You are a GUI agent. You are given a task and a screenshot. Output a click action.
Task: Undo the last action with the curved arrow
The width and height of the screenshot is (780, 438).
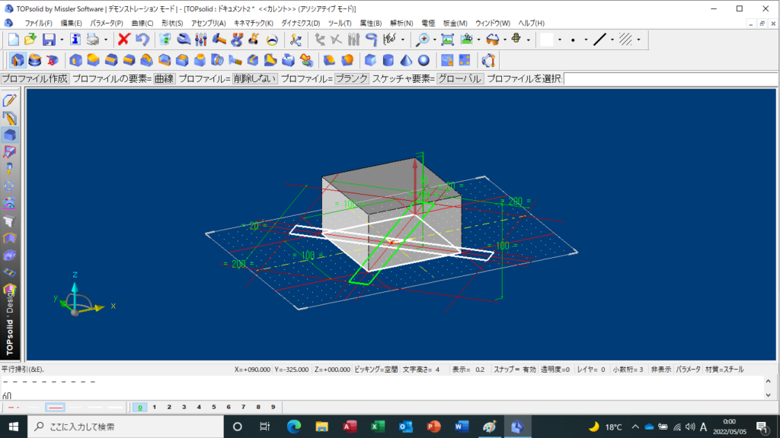142,40
